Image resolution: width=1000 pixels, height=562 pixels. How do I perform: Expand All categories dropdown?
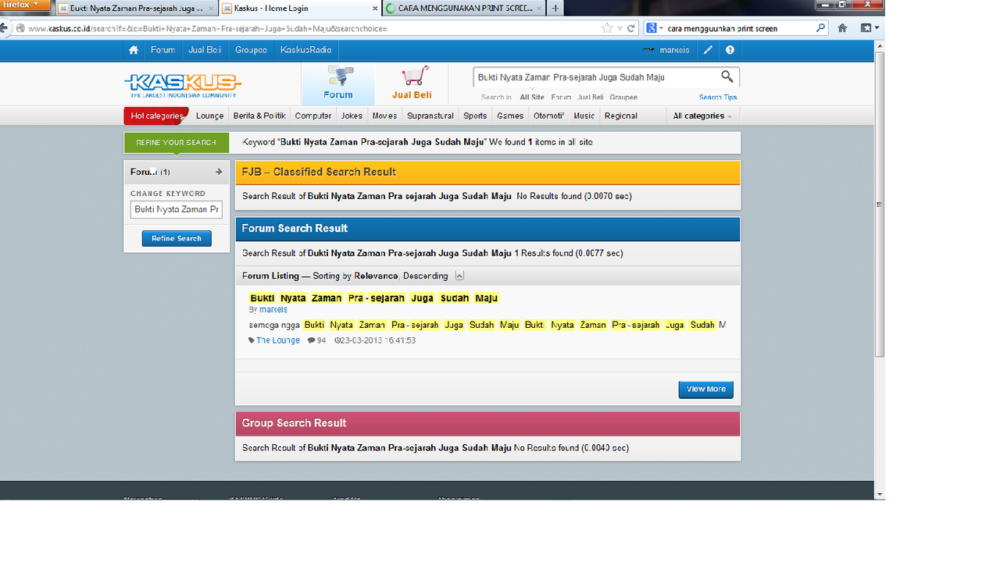coord(702,116)
